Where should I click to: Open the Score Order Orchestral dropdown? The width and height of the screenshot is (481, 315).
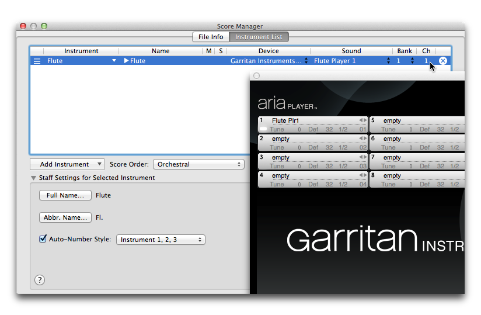(199, 164)
